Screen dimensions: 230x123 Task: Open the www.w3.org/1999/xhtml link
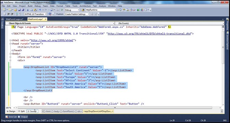[52, 40]
